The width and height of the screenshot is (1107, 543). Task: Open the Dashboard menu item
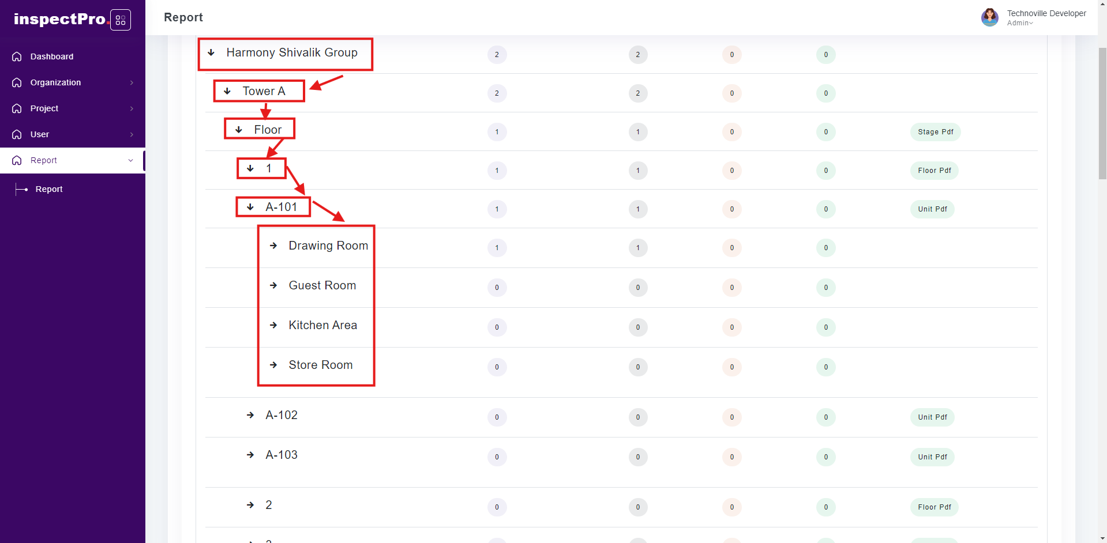pyautogui.click(x=52, y=56)
